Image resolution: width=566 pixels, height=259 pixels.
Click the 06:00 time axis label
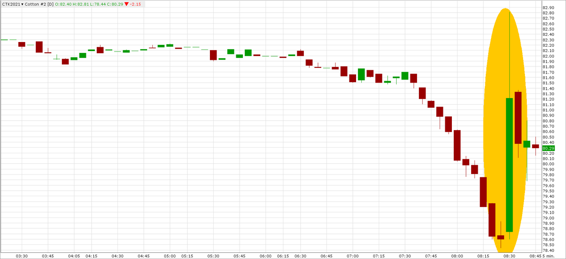(266, 256)
